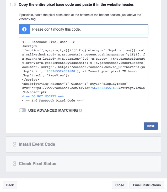Click the blue info icon in notice
The height and width of the screenshot is (192, 167).
click(24, 29)
